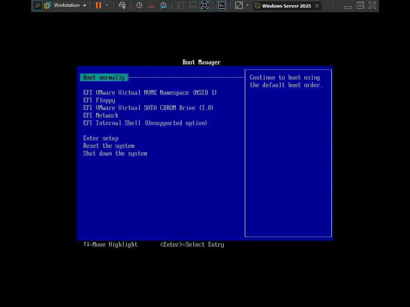Revert VM to previous snapshot
Viewport: 410px width, 307px height.
151,6
